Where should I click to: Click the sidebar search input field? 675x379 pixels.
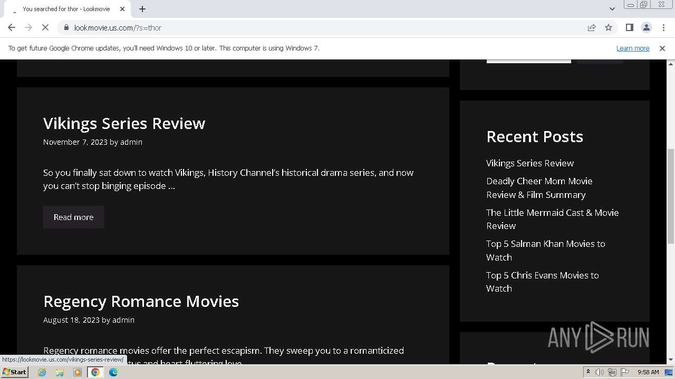[x=528, y=61]
